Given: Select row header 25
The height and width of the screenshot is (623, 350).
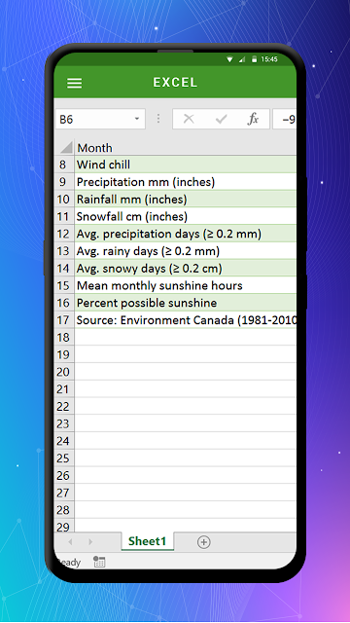Looking at the screenshot, I should (64, 458).
